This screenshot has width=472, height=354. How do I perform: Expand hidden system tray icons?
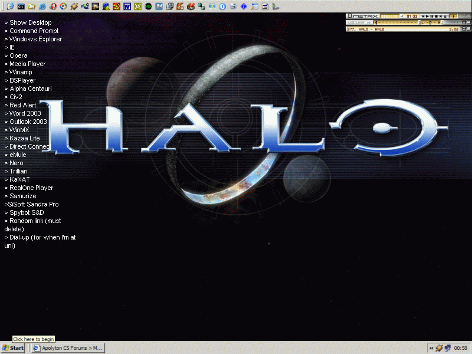(x=431, y=348)
